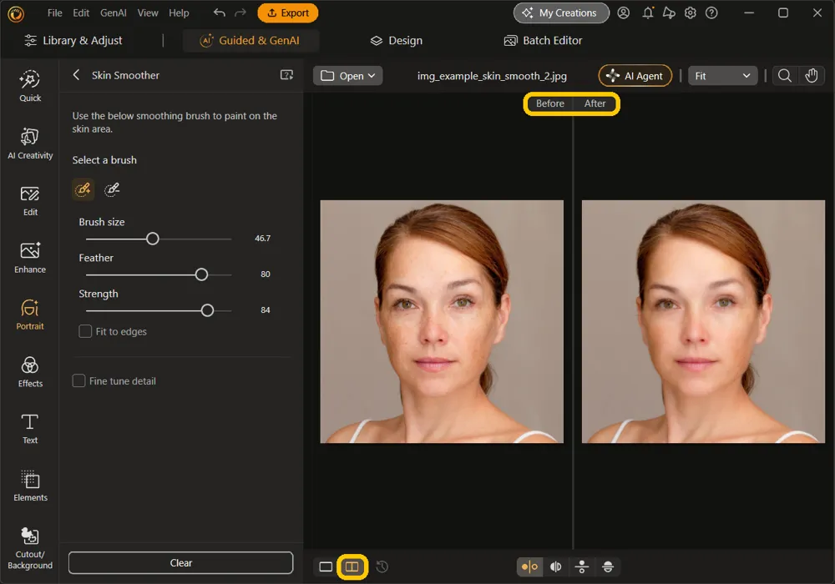Open the File menu
Screen dimensions: 835x584
click(55, 13)
